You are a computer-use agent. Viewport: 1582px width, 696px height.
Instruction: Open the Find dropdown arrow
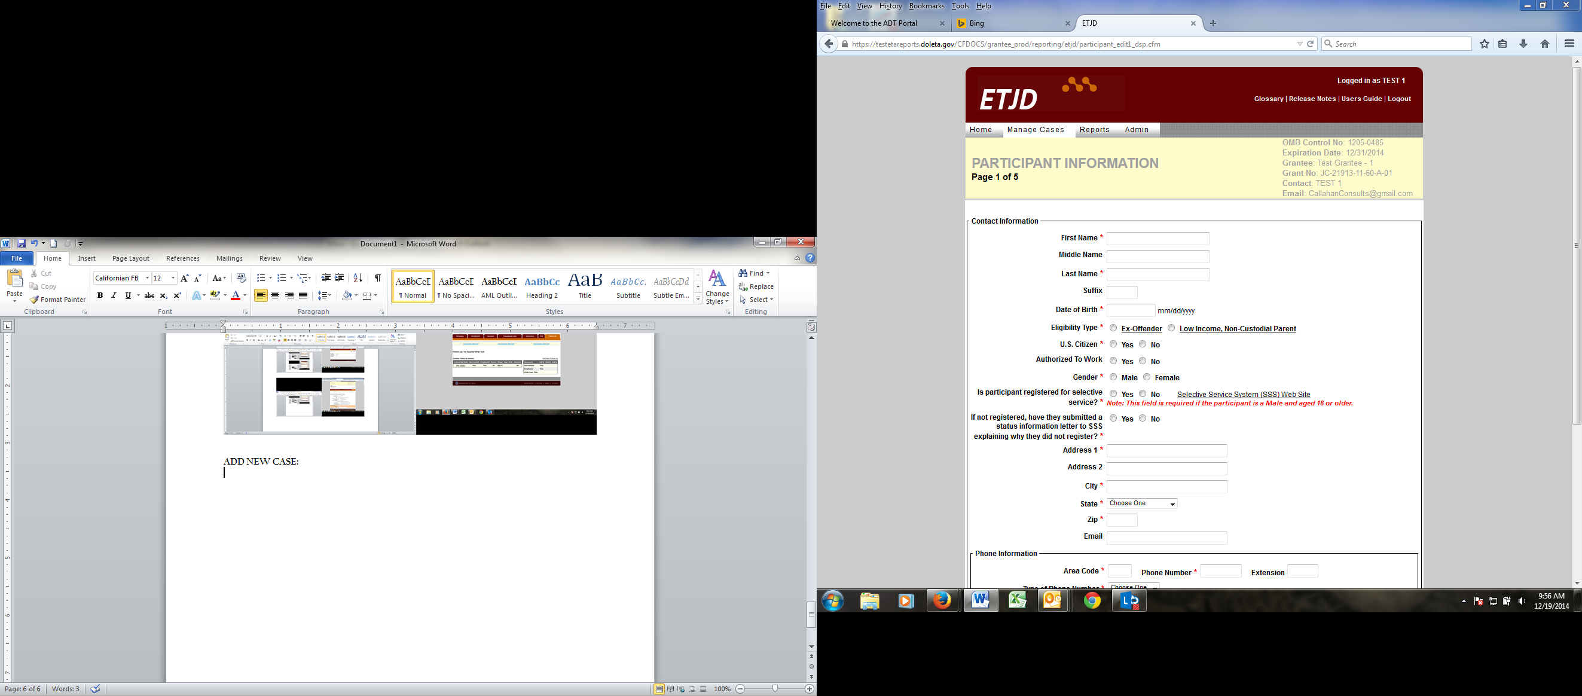tap(768, 273)
